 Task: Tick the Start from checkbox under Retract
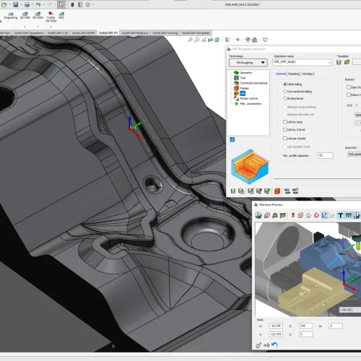(349, 87)
